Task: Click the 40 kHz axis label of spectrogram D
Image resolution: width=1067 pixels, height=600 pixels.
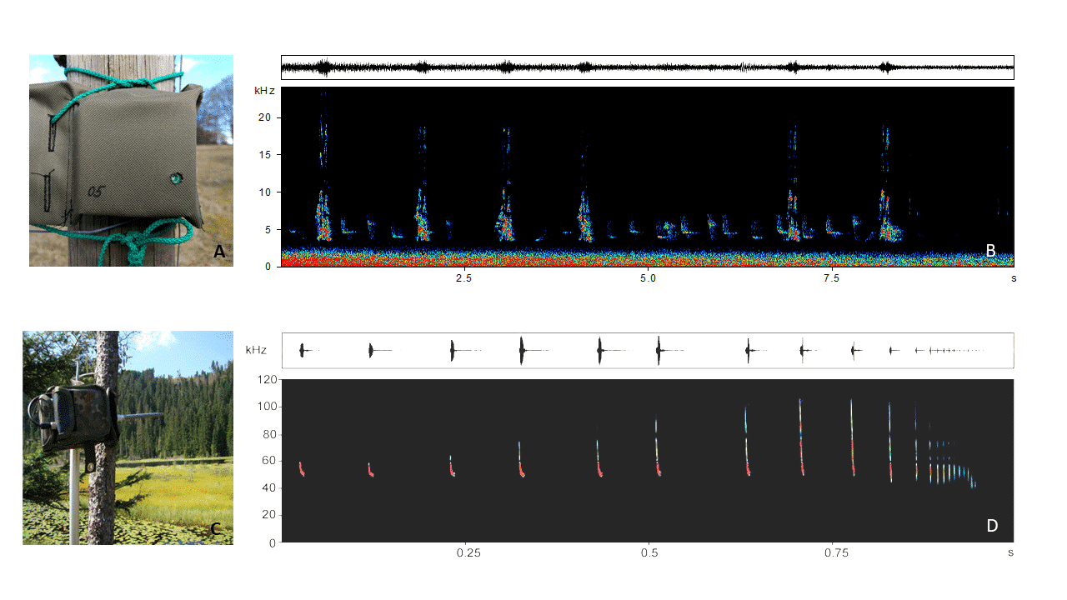Action: point(269,488)
